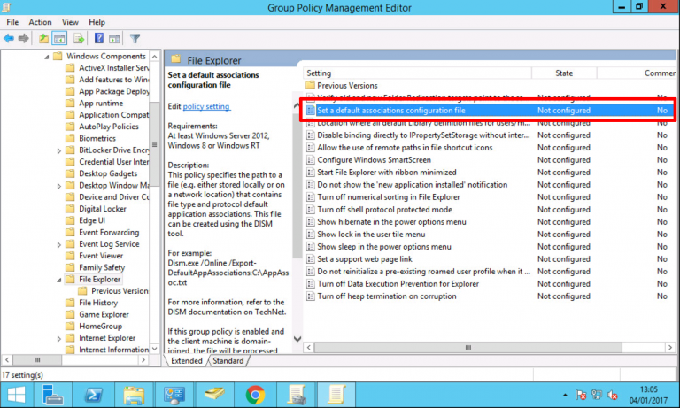Click the Filter funnel toolbar icon
680x408 pixels.
[135, 39]
